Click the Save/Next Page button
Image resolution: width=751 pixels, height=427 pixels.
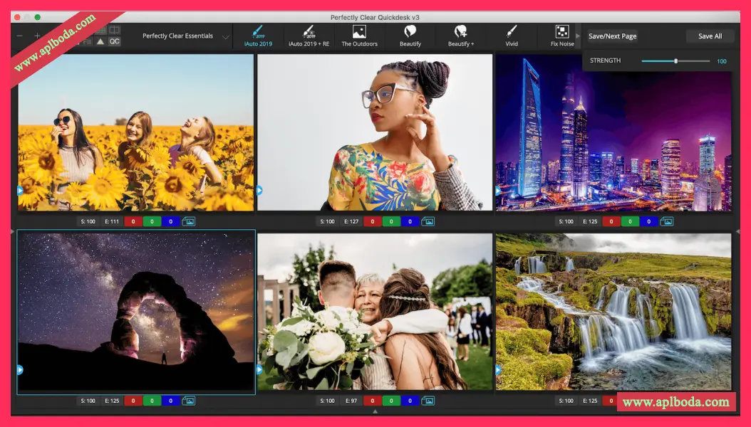pyautogui.click(x=612, y=36)
